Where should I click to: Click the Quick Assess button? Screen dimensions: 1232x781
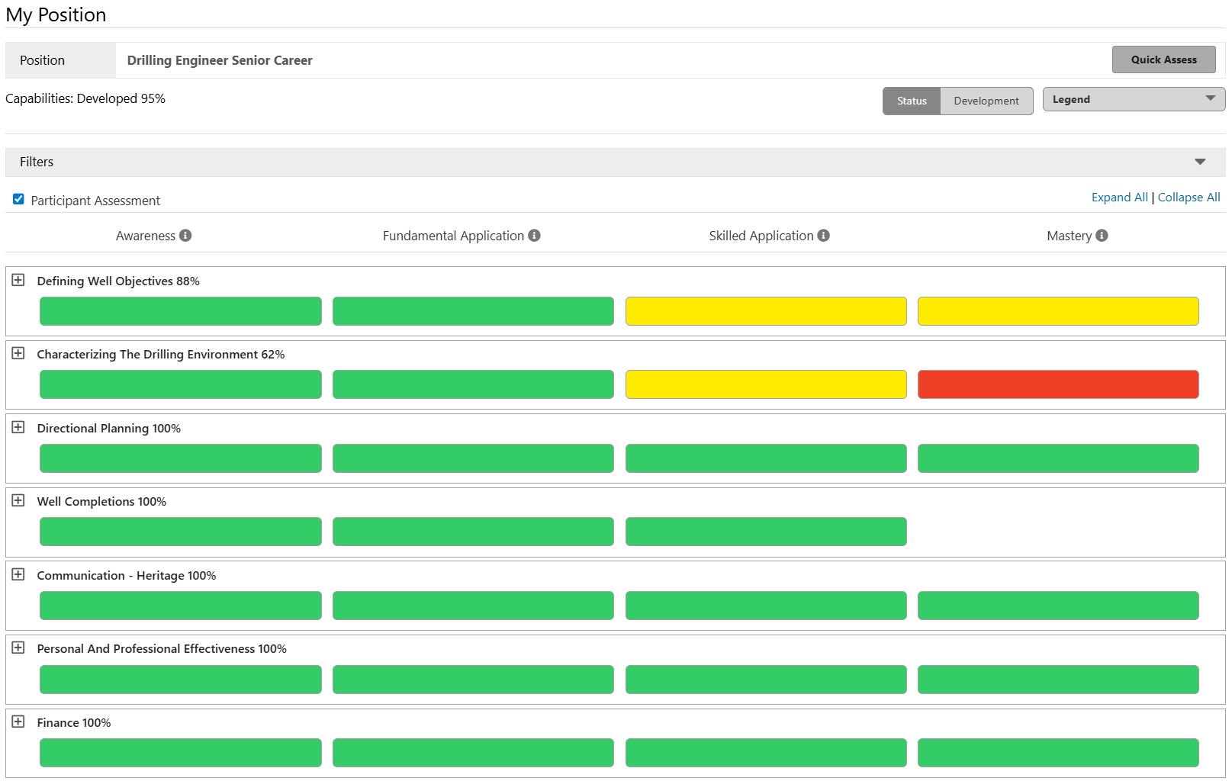pyautogui.click(x=1163, y=59)
